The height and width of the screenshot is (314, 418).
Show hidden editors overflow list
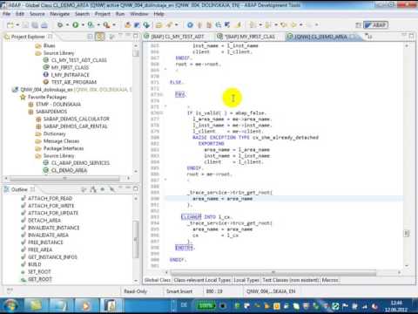[x=368, y=37]
